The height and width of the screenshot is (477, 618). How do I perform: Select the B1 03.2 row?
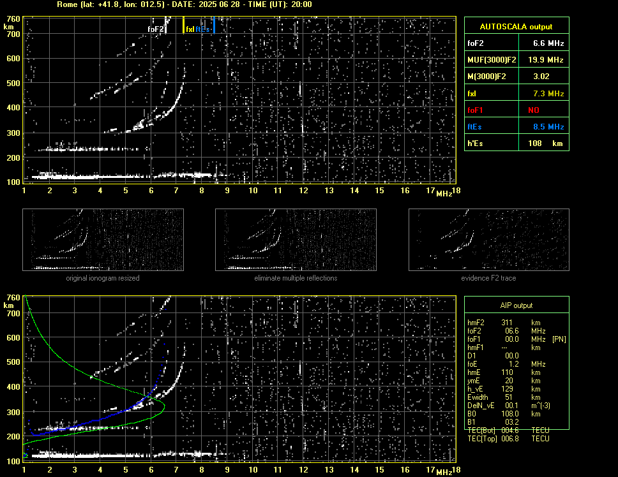(x=493, y=422)
